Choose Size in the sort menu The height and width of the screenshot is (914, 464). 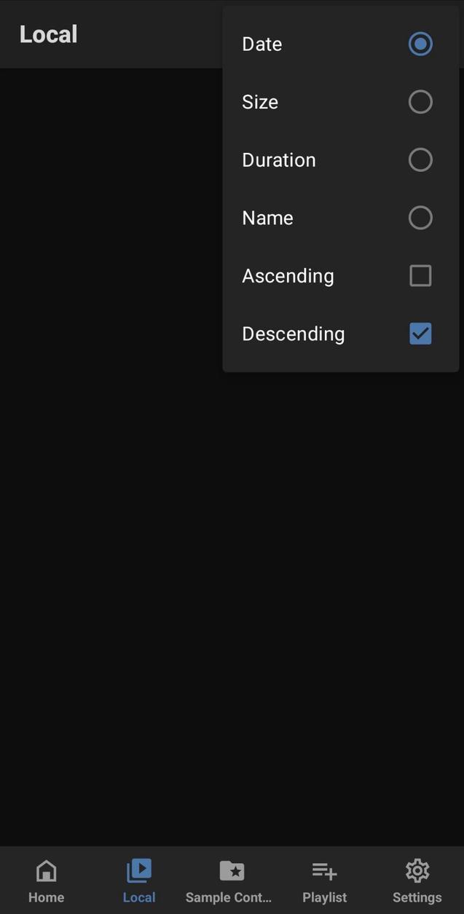pos(259,101)
